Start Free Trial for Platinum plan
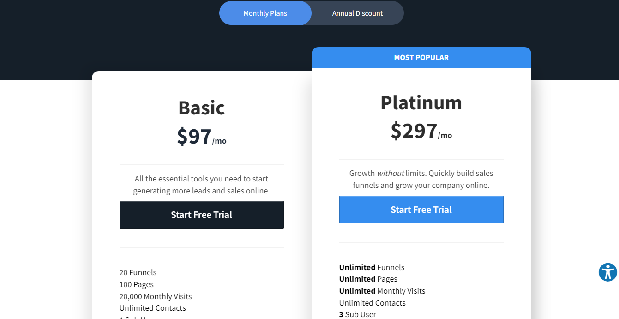This screenshot has height=319, width=619. point(421,210)
